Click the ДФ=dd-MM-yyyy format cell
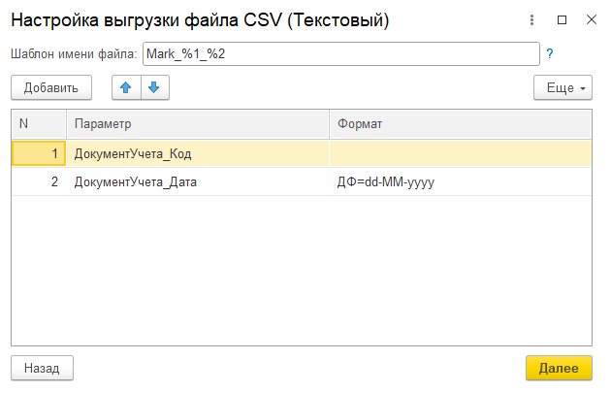Screen dimensions: 611x393 click(461, 181)
